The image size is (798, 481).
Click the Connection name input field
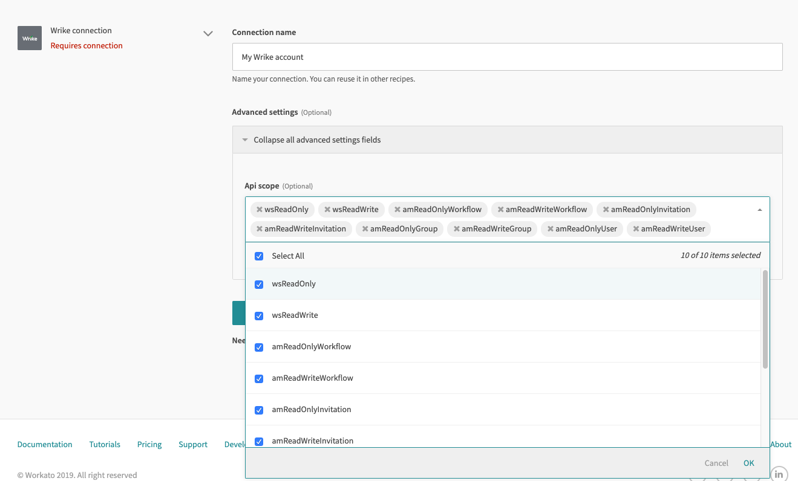pos(507,56)
